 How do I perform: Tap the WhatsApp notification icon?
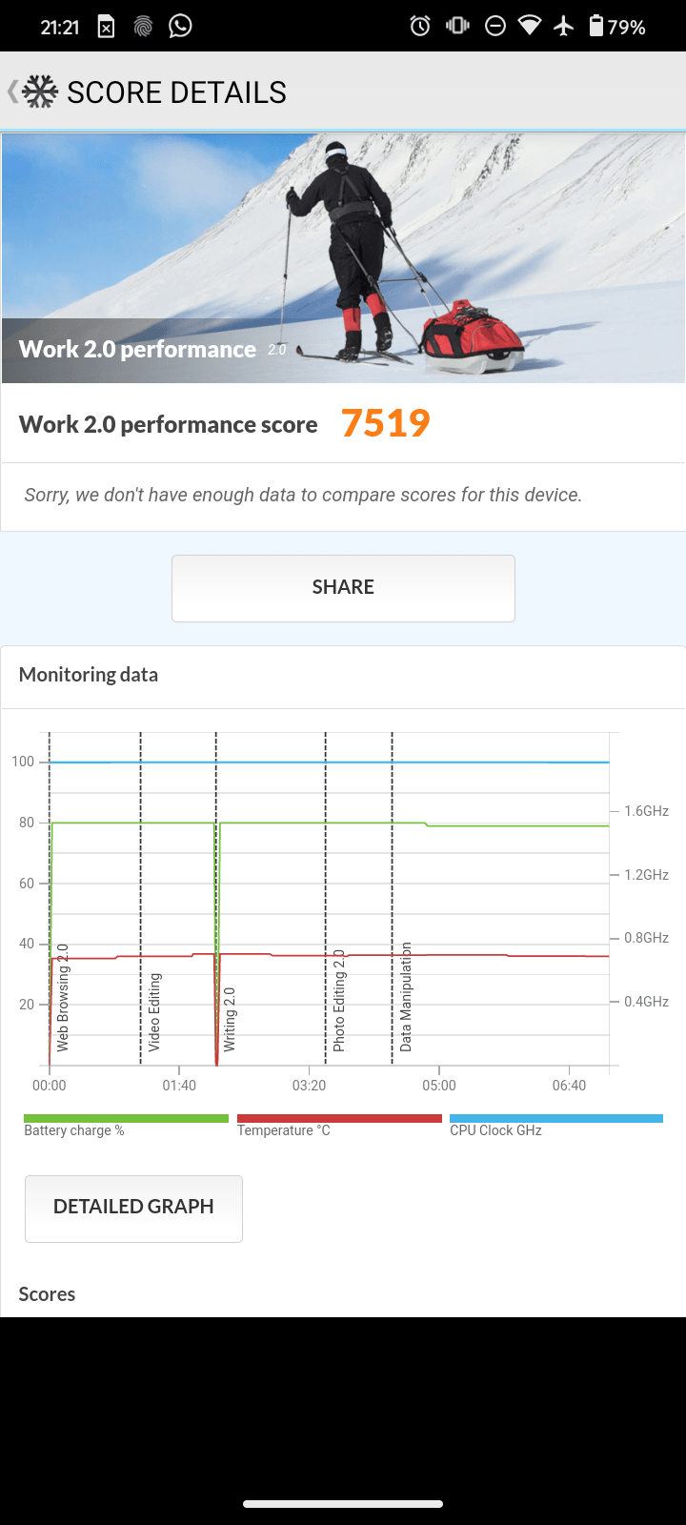(x=180, y=26)
